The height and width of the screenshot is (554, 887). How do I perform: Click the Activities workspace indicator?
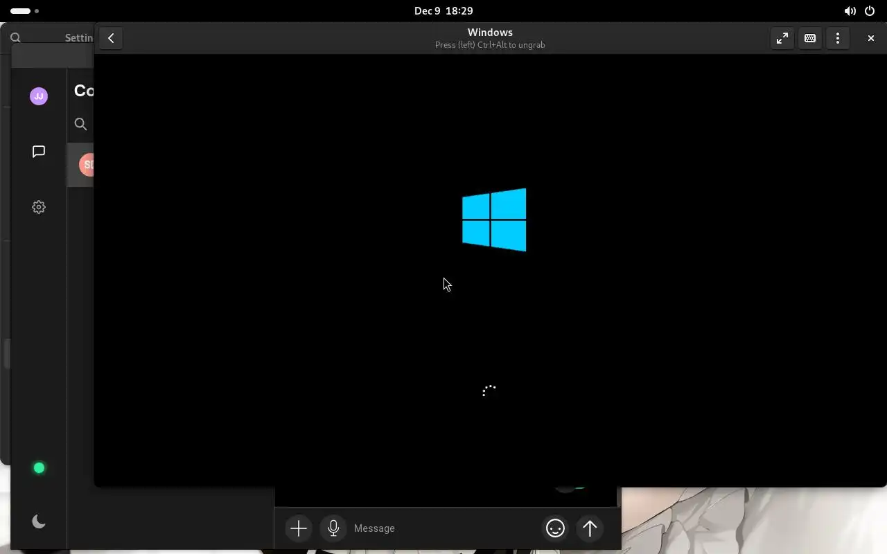[24, 11]
